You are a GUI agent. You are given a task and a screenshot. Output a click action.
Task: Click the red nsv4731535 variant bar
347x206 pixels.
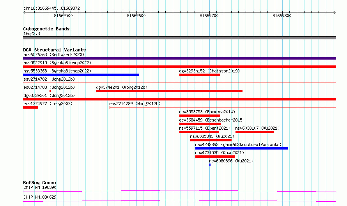[x=215, y=157]
